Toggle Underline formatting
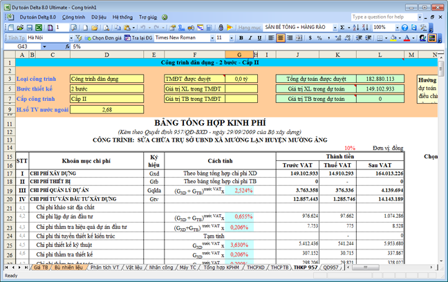Image resolution: width=448 pixels, height=282 pixels. tap(259, 37)
